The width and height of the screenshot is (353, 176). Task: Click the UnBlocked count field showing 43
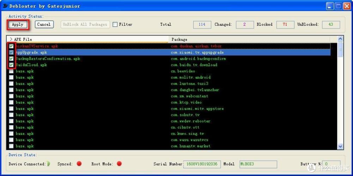(x=331, y=25)
